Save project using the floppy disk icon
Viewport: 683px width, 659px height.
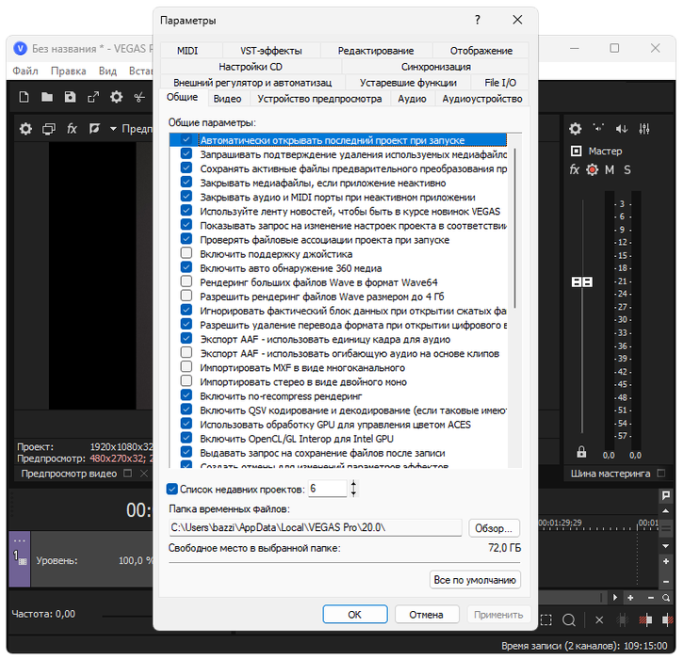click(70, 97)
